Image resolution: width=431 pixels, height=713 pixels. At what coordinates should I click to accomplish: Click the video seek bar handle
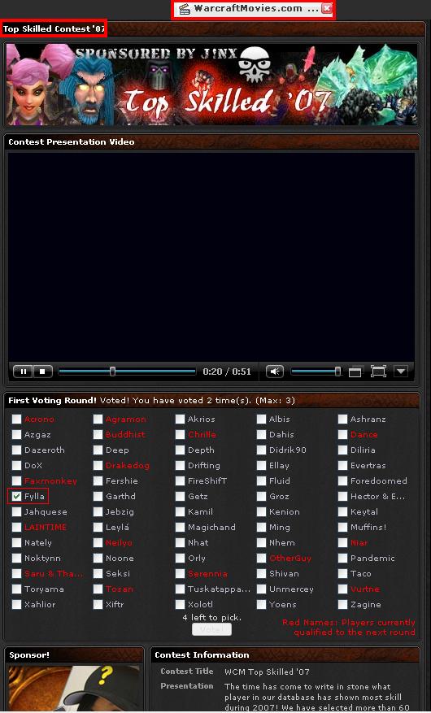click(112, 372)
